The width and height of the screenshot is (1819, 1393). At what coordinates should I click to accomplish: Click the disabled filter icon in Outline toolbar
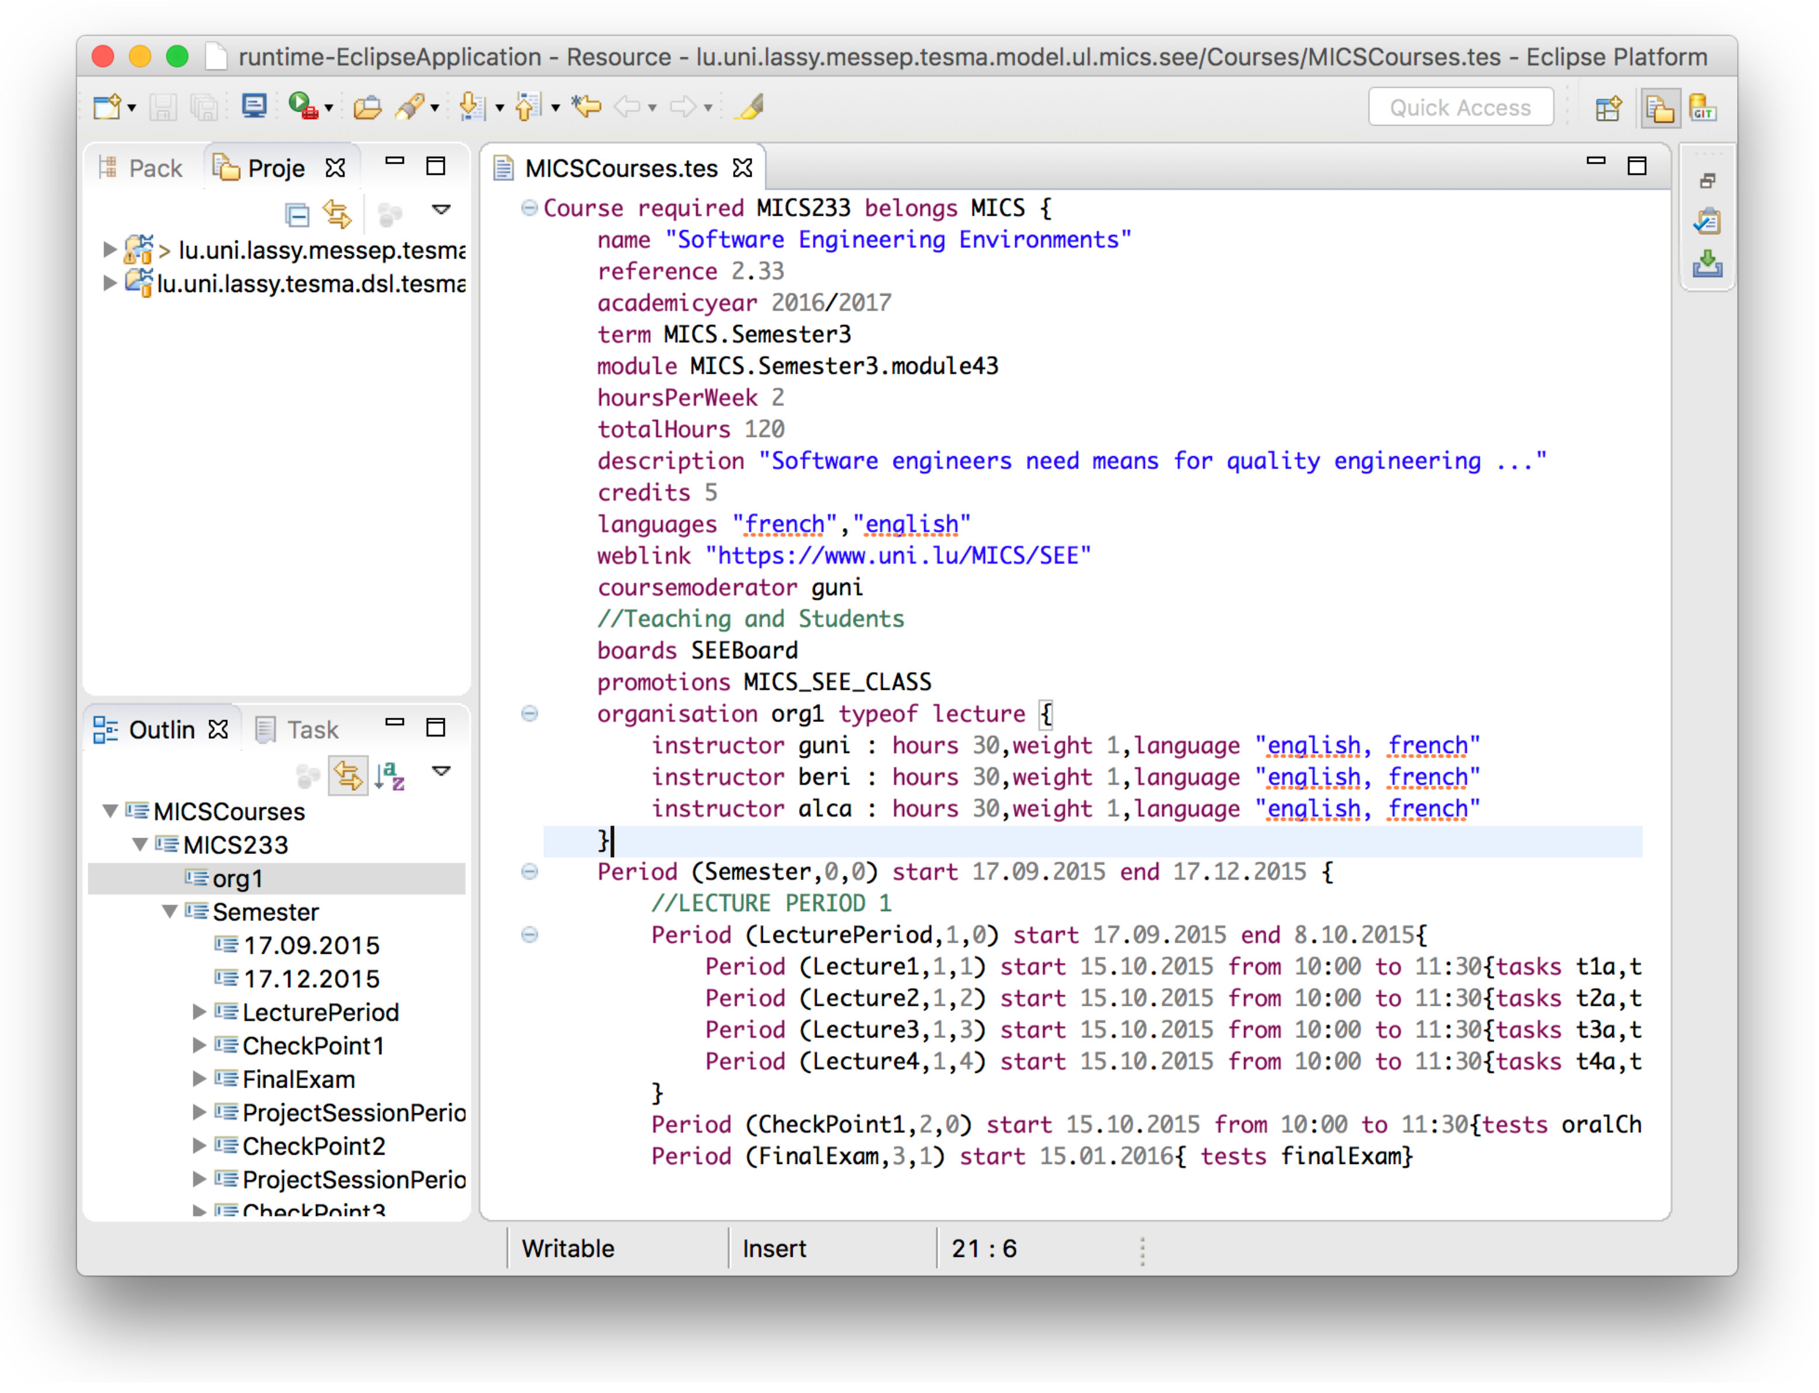(308, 777)
